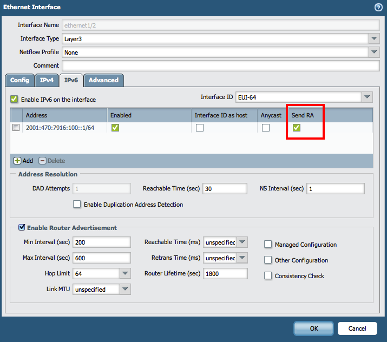Screen dimensions: 387x342
Task: Open the Netflow Profile dropdown
Action: click(x=374, y=52)
